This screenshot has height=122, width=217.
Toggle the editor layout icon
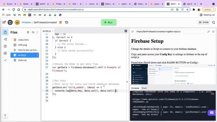(x=126, y=31)
